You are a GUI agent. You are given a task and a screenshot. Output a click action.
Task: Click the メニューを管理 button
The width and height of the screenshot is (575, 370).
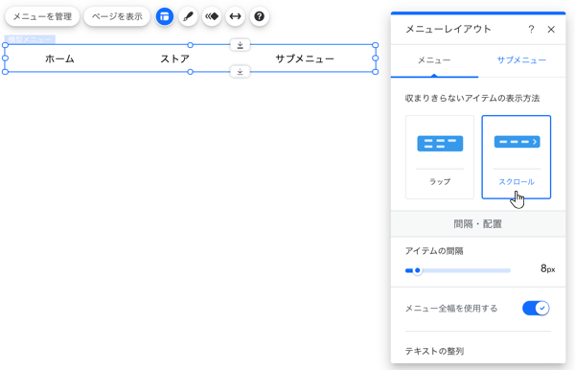(x=42, y=16)
